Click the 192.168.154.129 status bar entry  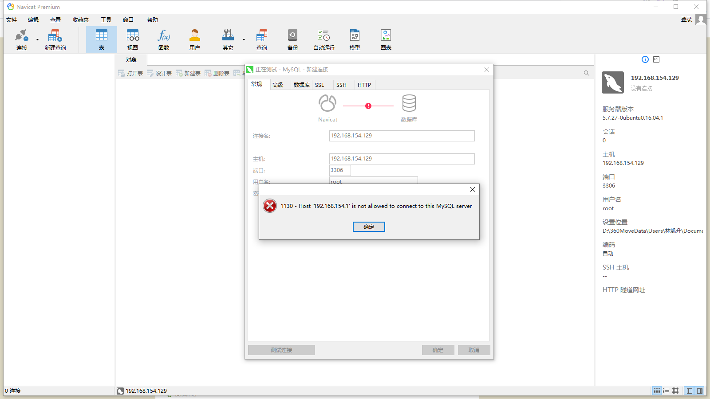tap(142, 391)
